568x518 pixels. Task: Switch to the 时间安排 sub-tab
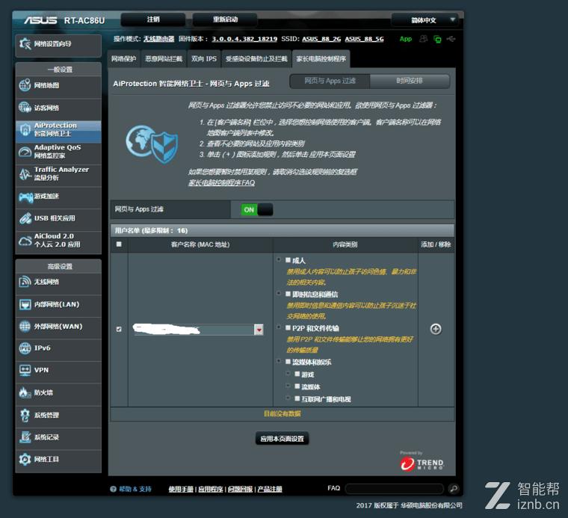[410, 81]
